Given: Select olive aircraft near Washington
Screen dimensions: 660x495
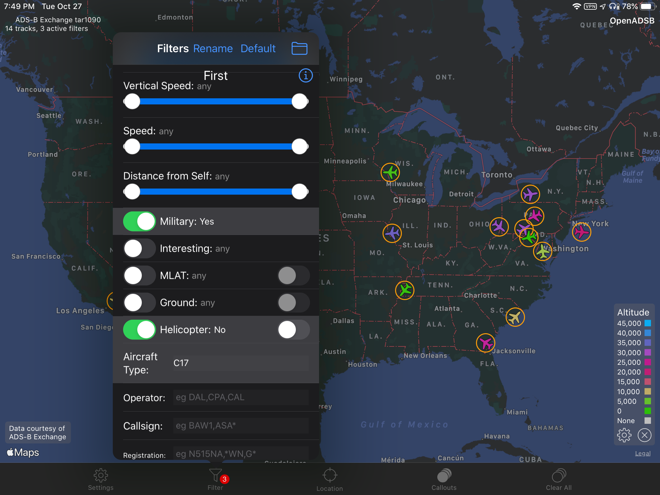Looking at the screenshot, I should click(543, 251).
